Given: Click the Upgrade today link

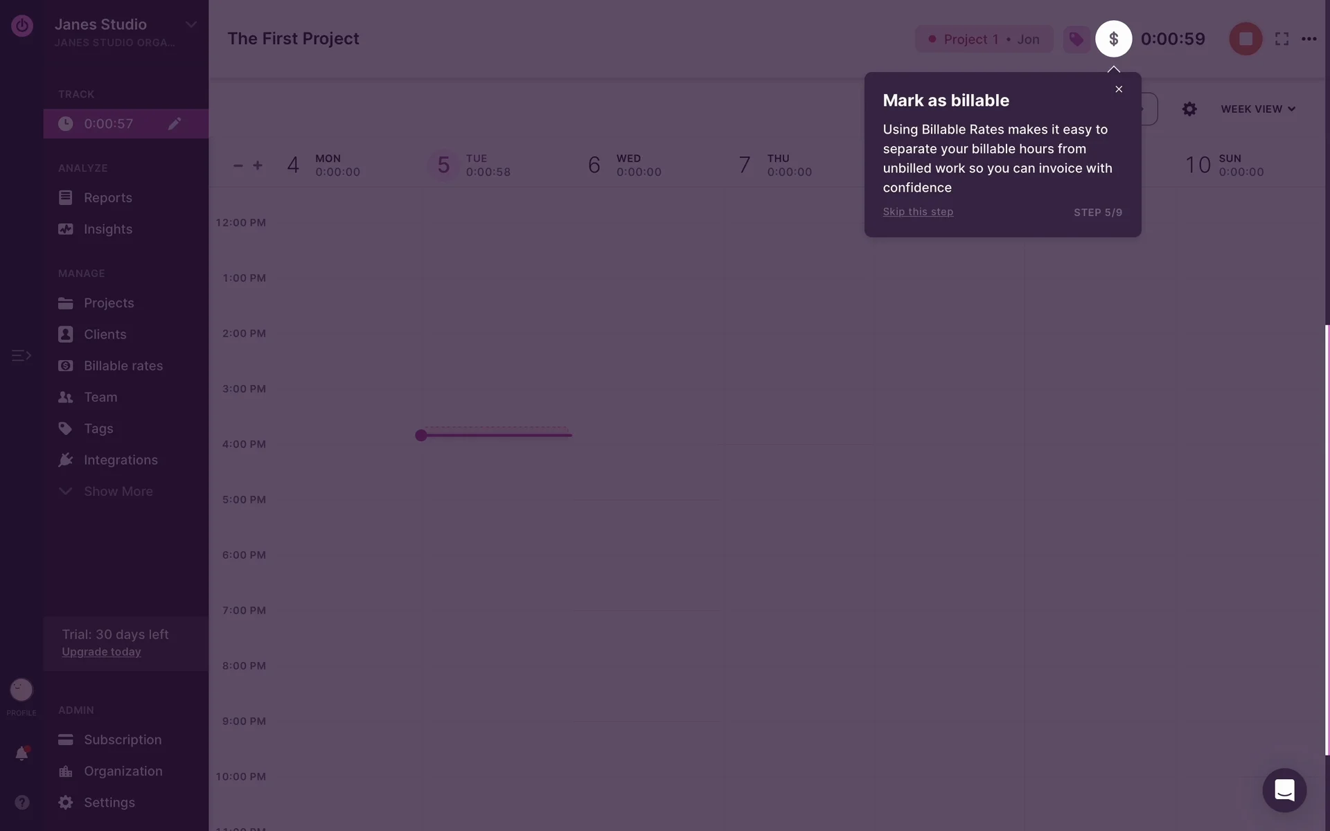Looking at the screenshot, I should tap(101, 652).
